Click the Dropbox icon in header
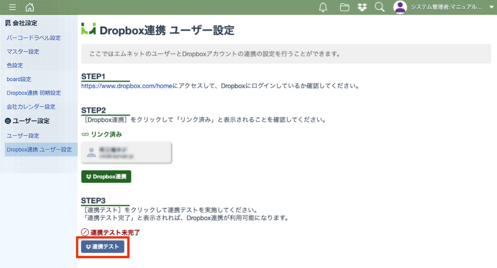The height and width of the screenshot is (268, 497). click(x=362, y=7)
